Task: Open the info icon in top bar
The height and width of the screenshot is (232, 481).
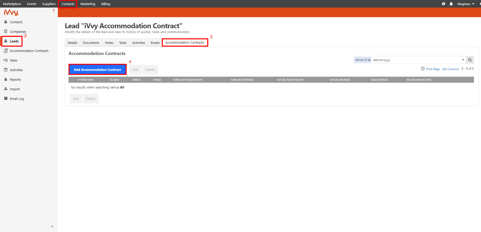Action: pos(444,4)
